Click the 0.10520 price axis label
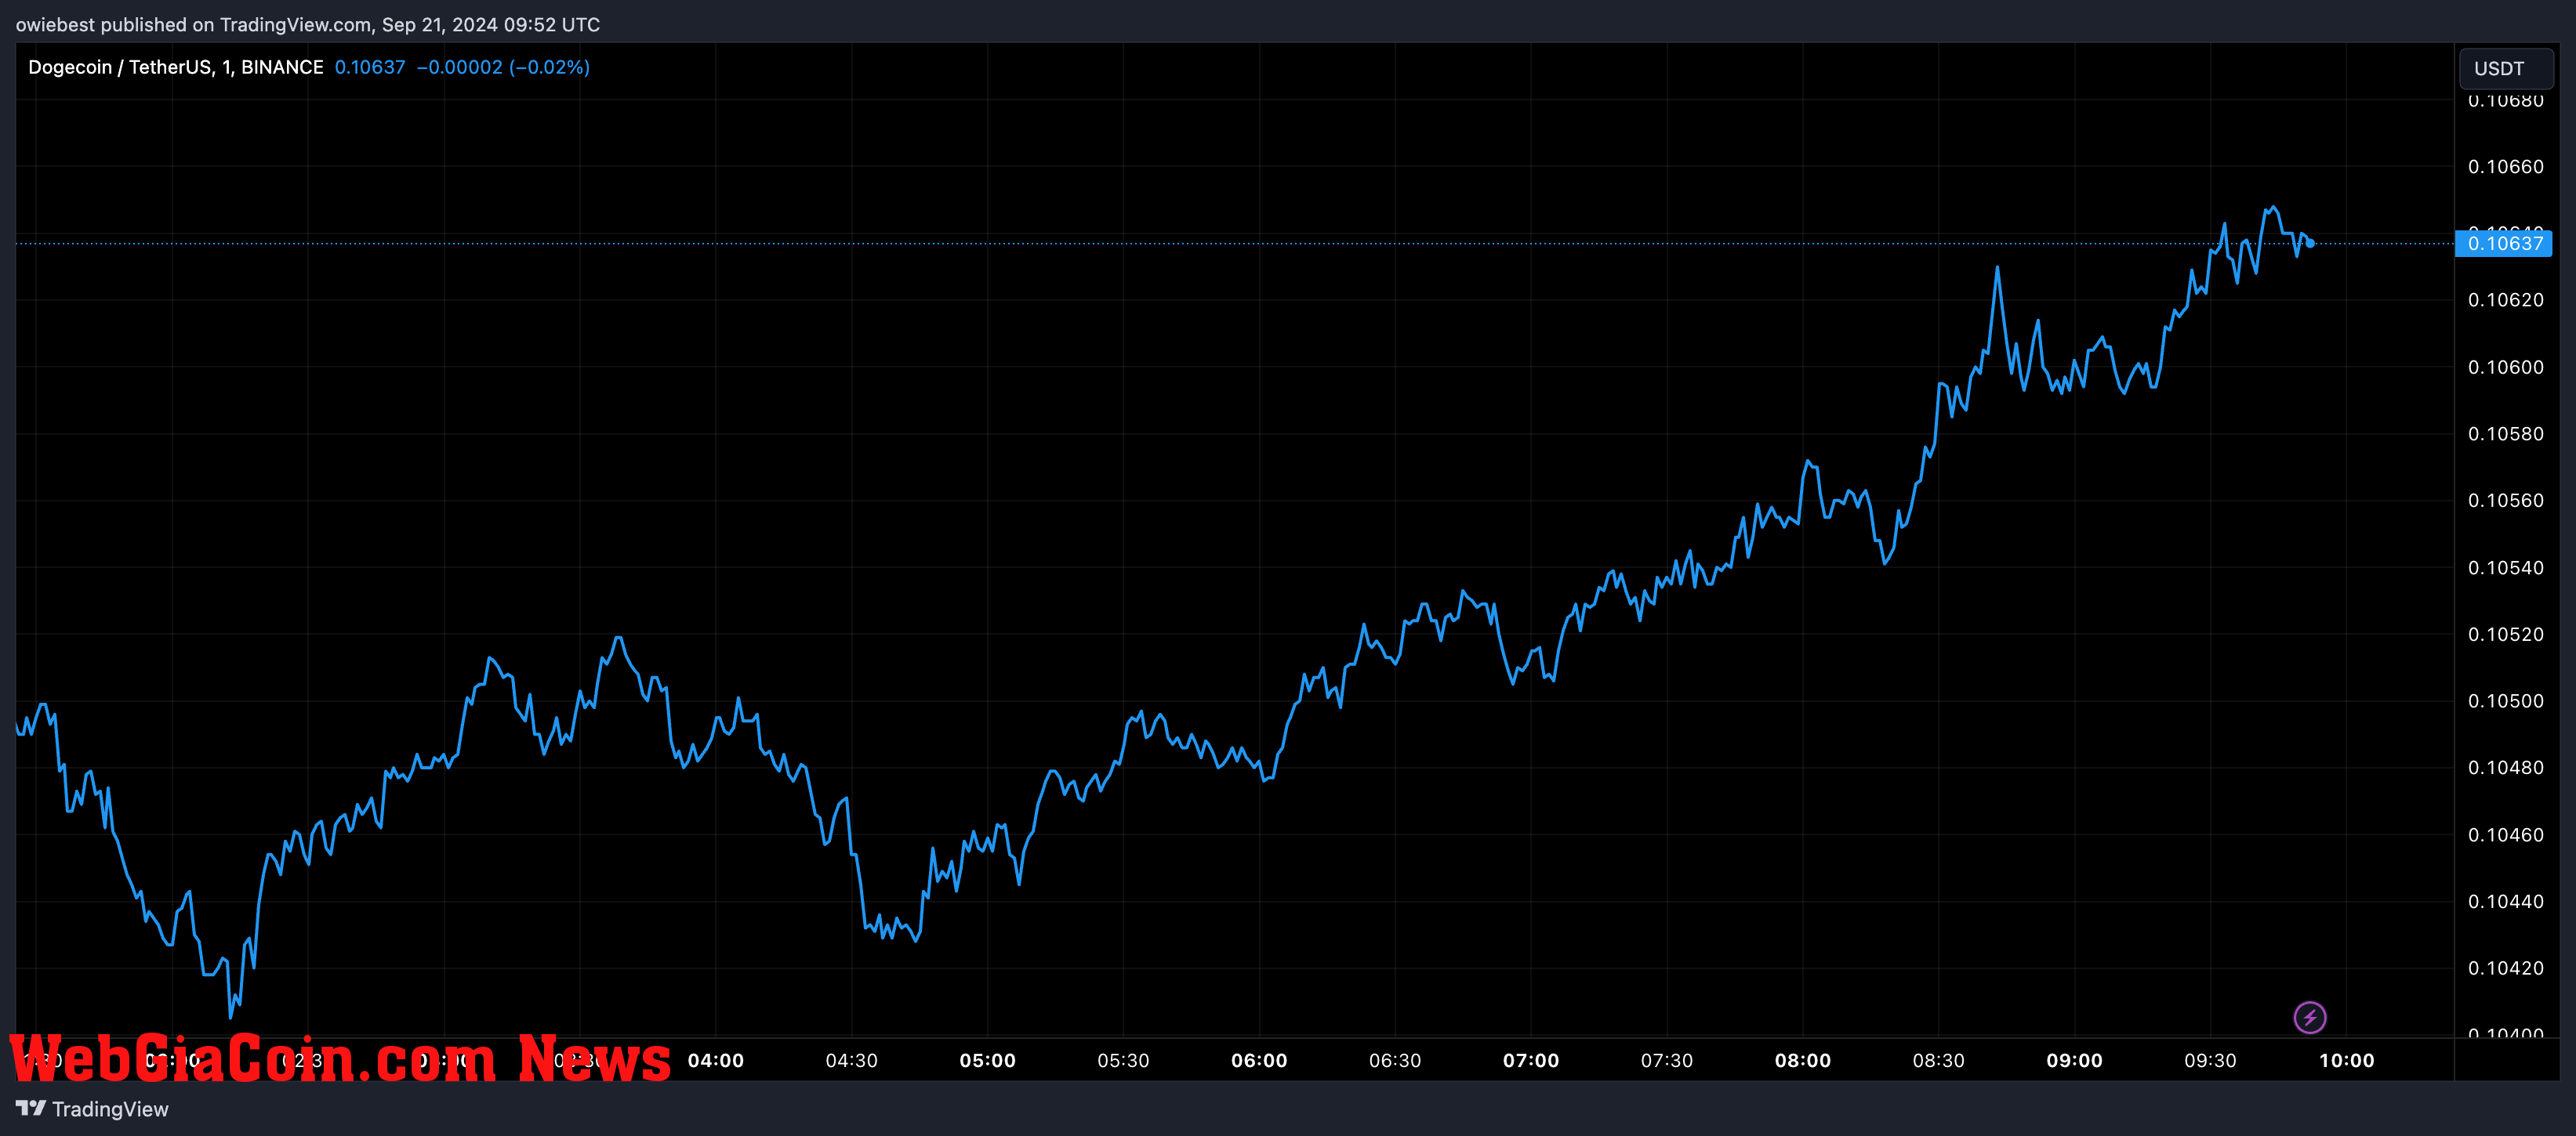 pyautogui.click(x=2506, y=635)
